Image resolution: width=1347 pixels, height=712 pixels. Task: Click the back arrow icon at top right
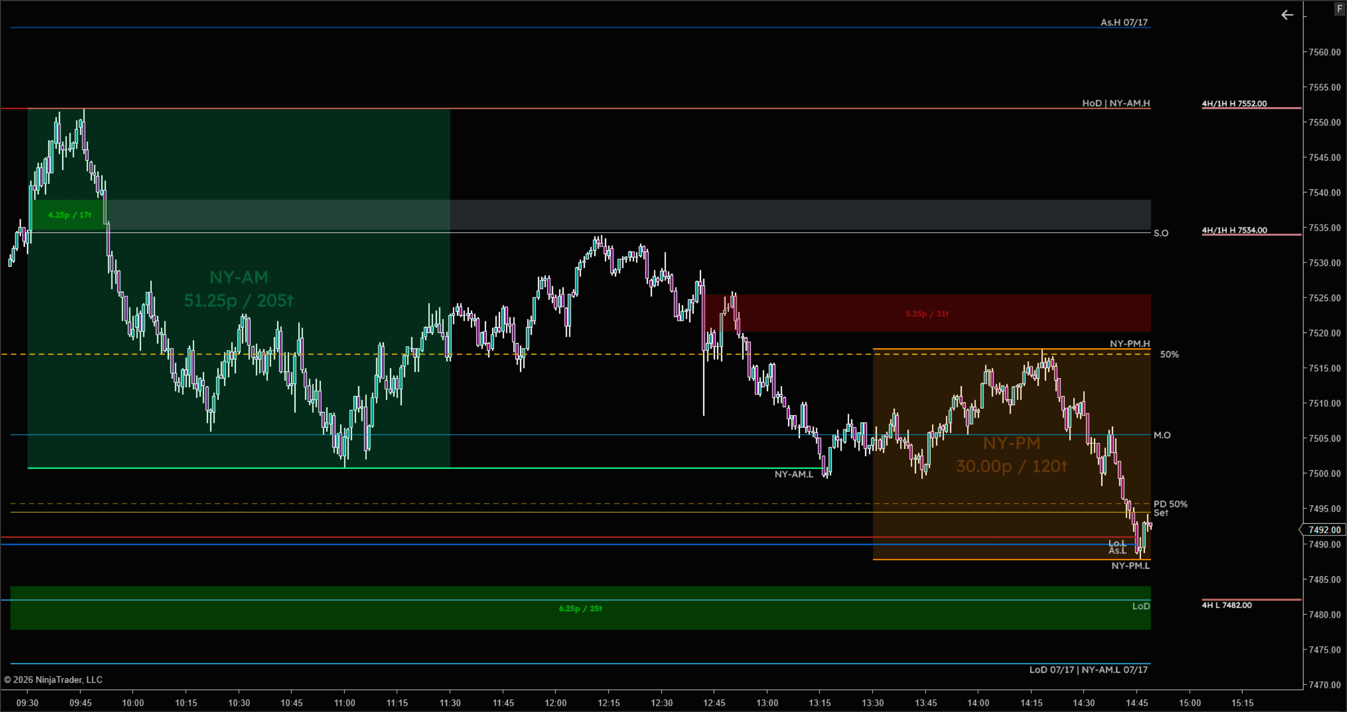coord(1287,15)
